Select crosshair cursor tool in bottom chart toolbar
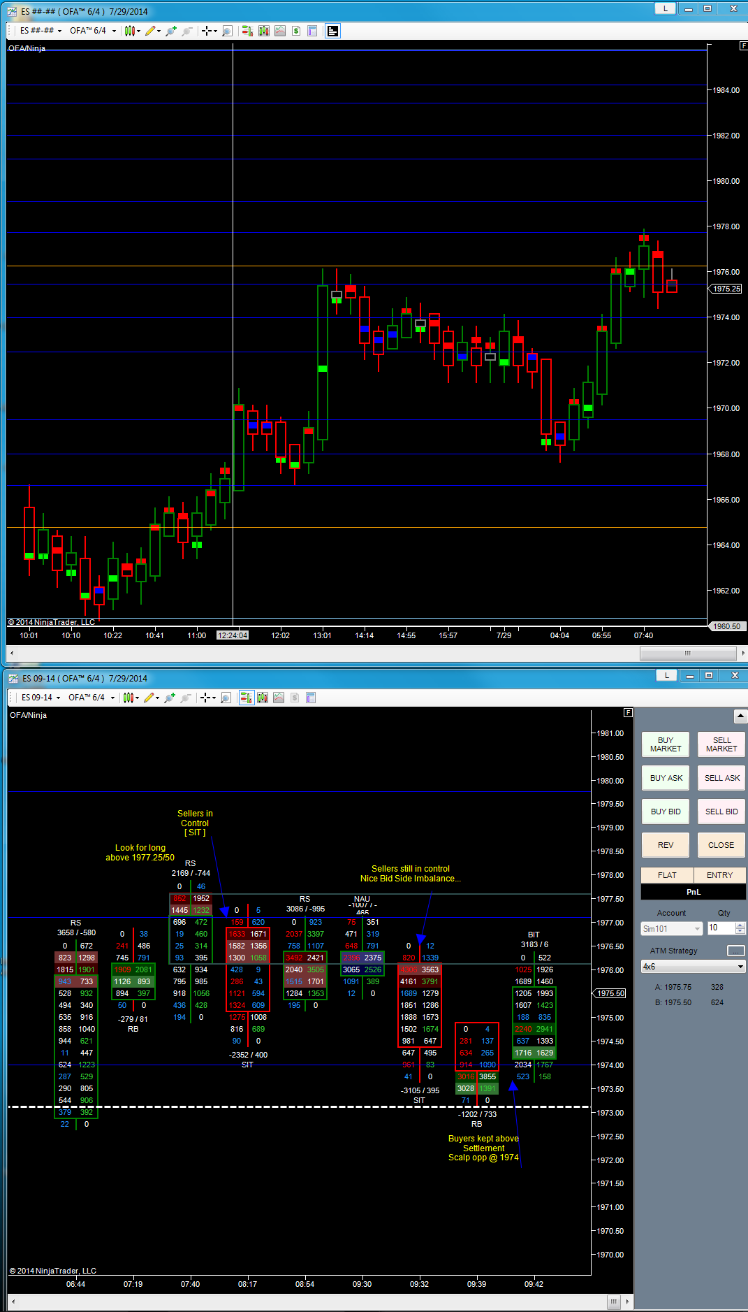Screen dimensions: 748x1312 [205, 698]
